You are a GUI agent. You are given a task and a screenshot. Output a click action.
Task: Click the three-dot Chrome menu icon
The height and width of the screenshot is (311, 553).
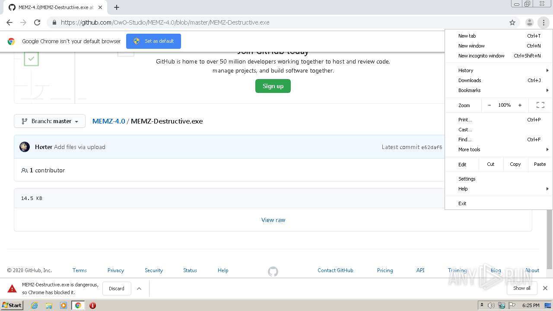click(543, 22)
